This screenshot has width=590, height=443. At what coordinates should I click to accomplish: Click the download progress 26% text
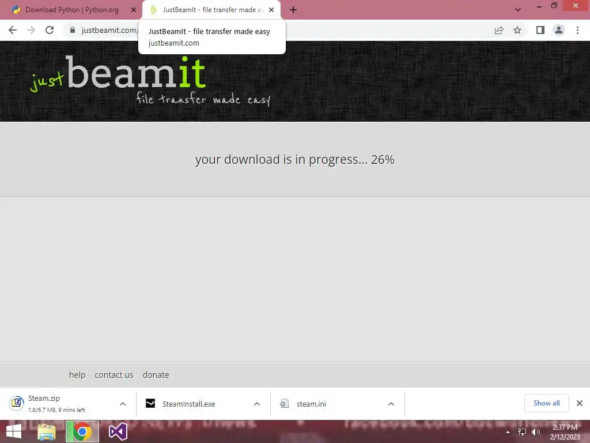(294, 160)
